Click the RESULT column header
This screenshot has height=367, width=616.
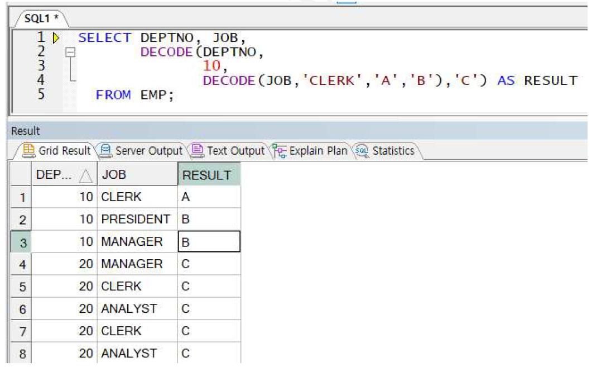tap(209, 174)
